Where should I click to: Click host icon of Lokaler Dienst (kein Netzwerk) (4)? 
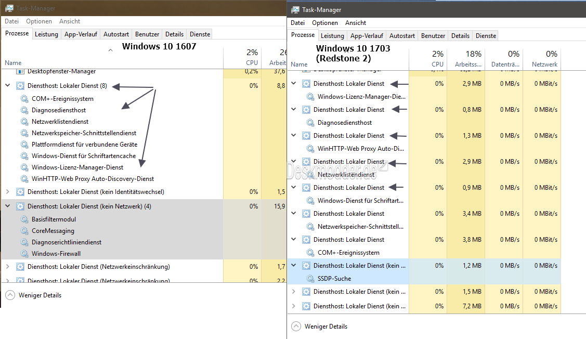coord(20,206)
